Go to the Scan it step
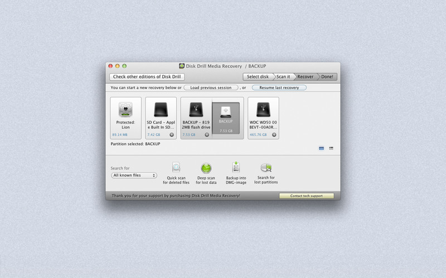Image resolution: width=446 pixels, height=278 pixels. tap(283, 77)
